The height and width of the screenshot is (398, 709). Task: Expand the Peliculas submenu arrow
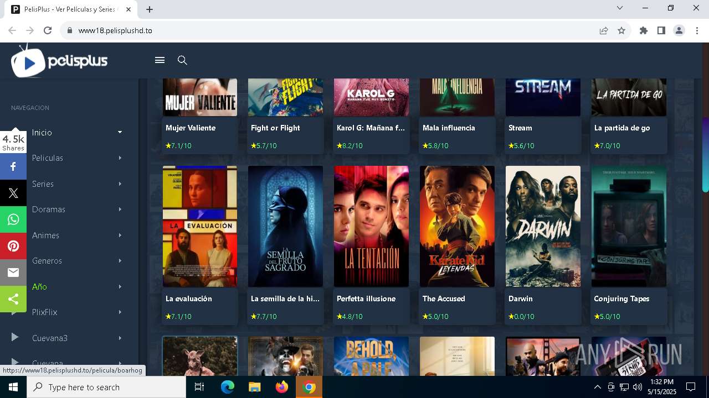tap(120, 158)
